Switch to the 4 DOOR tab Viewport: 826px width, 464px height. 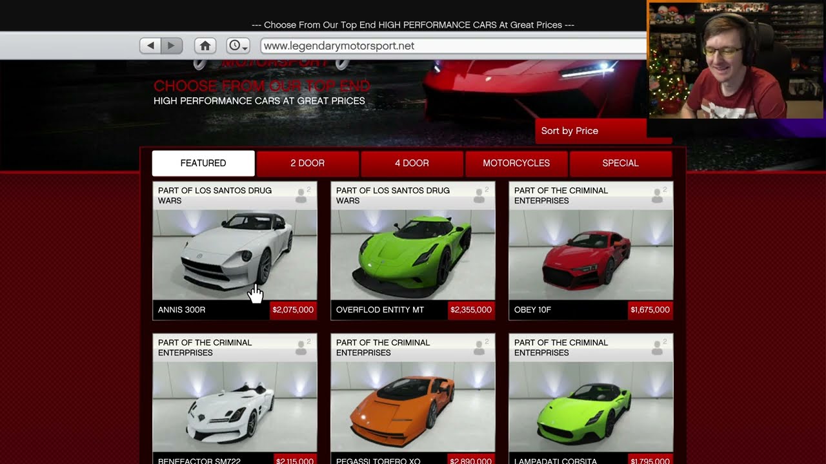pos(412,163)
